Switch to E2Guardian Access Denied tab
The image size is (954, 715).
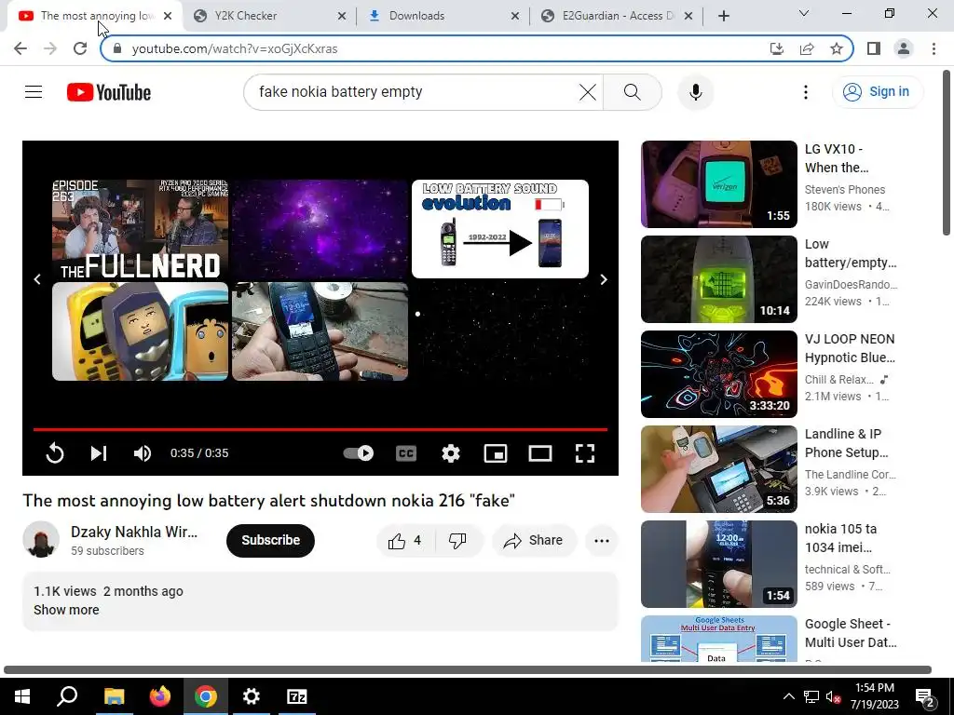tap(617, 17)
